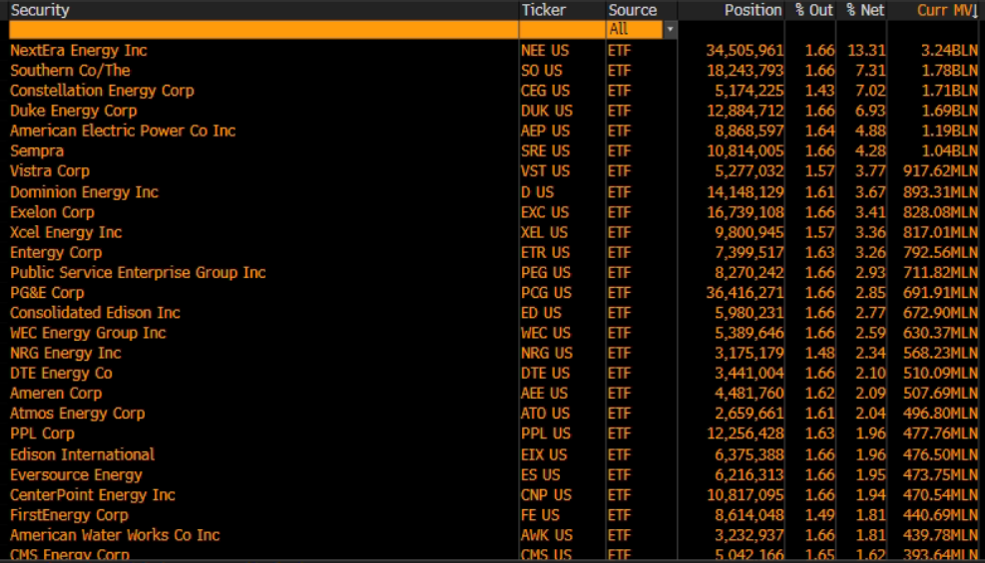Screen dimensions: 985x563
Task: Select Edison International in the list
Action: pos(82,454)
